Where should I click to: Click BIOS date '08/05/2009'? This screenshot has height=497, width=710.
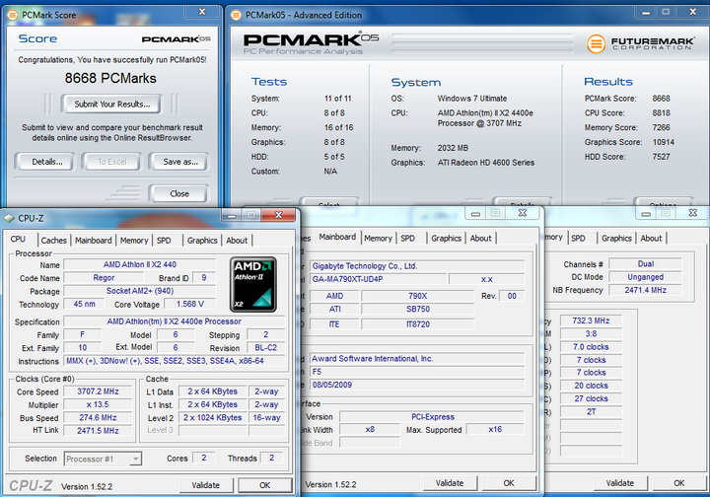click(x=416, y=385)
